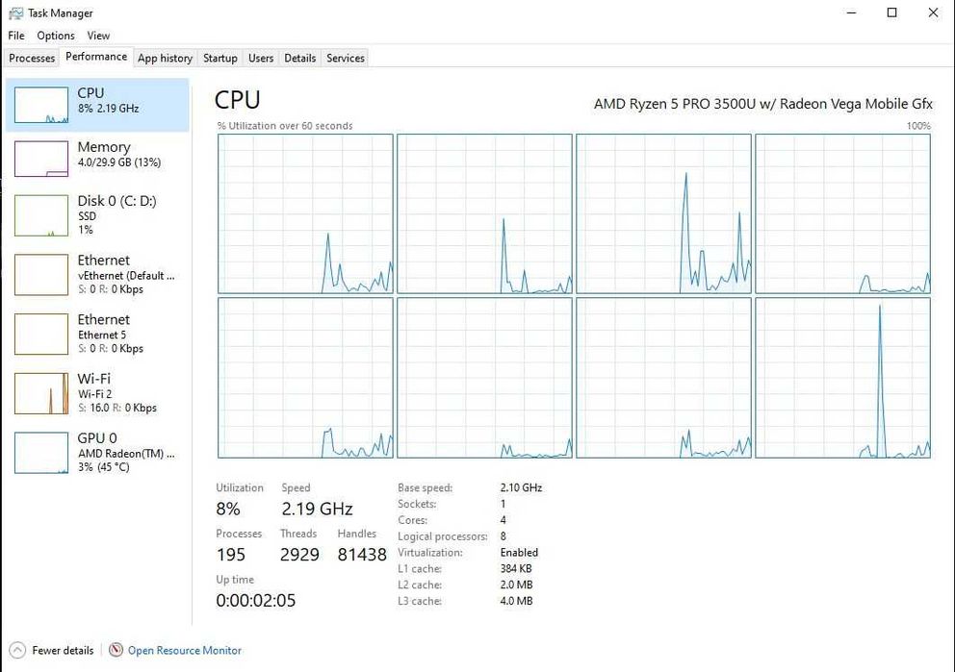This screenshot has width=955, height=672.
Task: Open the Details tab
Action: click(x=299, y=58)
